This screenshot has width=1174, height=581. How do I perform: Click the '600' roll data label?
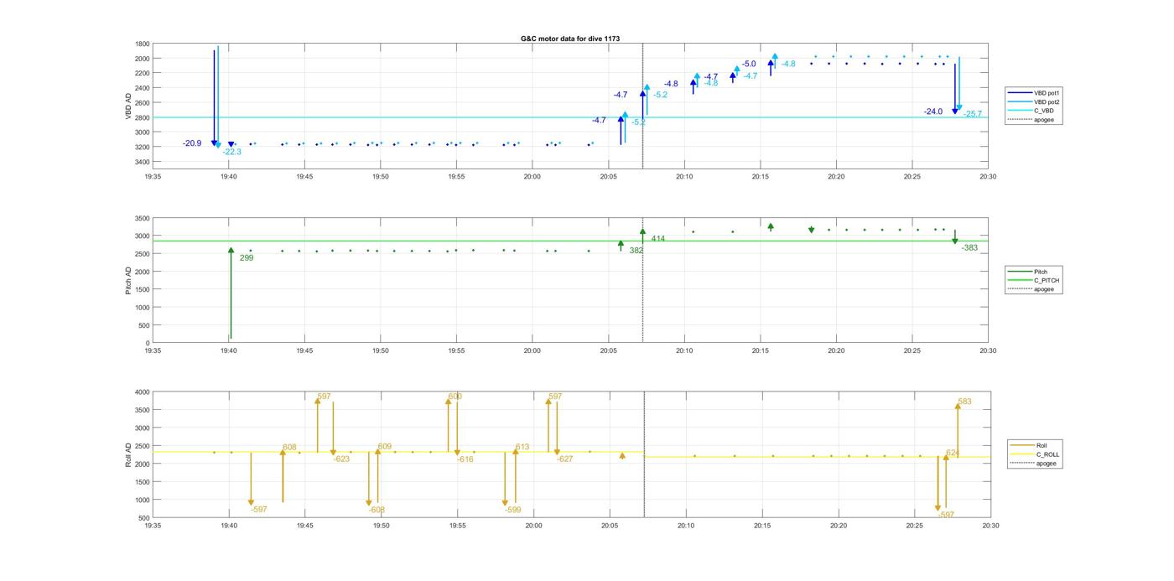[455, 397]
